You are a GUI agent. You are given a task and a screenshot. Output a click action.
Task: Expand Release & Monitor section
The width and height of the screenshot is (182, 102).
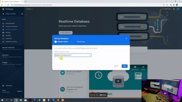(x=12, y=48)
